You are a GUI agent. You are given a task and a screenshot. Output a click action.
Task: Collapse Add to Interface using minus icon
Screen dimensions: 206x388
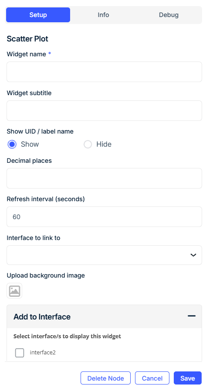(192, 316)
